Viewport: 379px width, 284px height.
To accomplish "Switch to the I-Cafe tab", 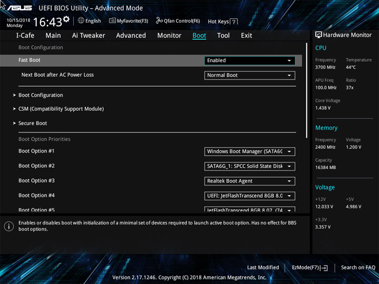I will click(x=25, y=36).
